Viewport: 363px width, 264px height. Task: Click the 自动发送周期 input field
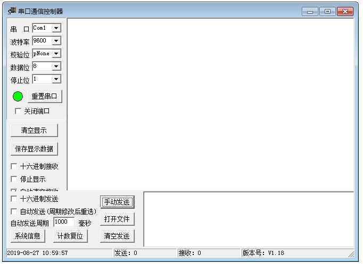[x=64, y=222]
